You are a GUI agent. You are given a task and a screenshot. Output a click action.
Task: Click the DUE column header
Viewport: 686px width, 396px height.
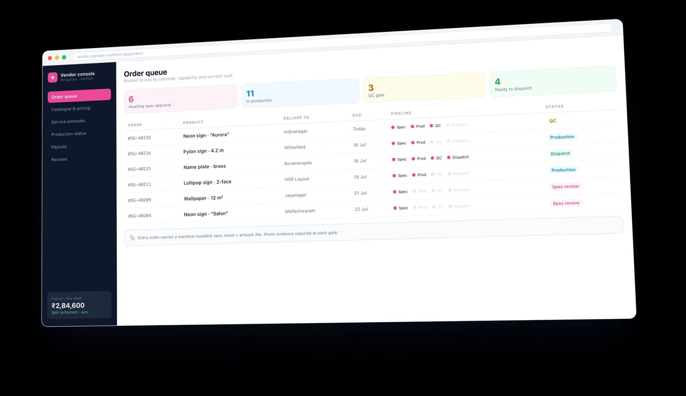point(357,115)
